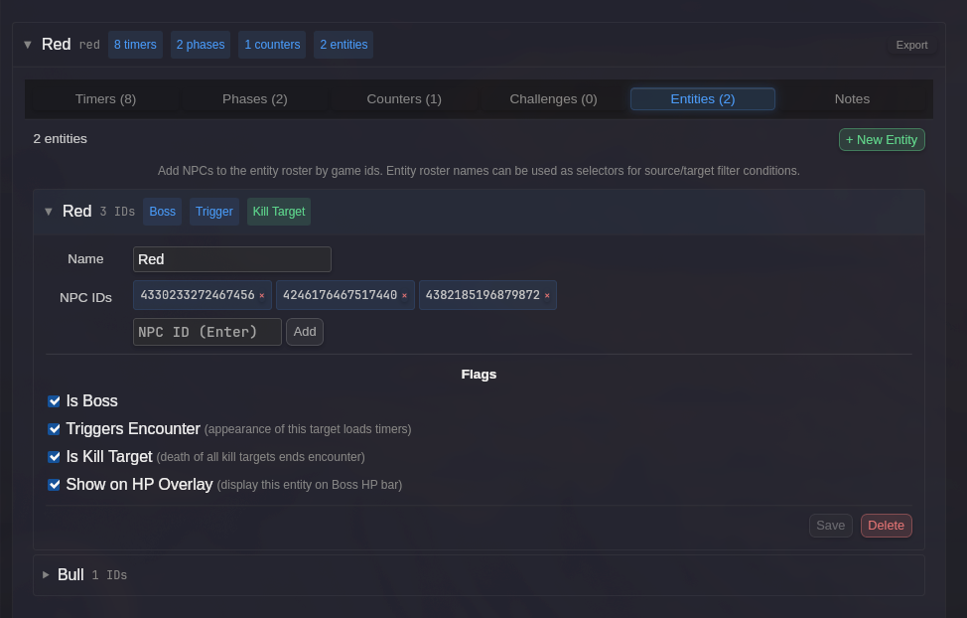Click the 8 timers badge
The width and height of the screenshot is (967, 618).
point(135,45)
